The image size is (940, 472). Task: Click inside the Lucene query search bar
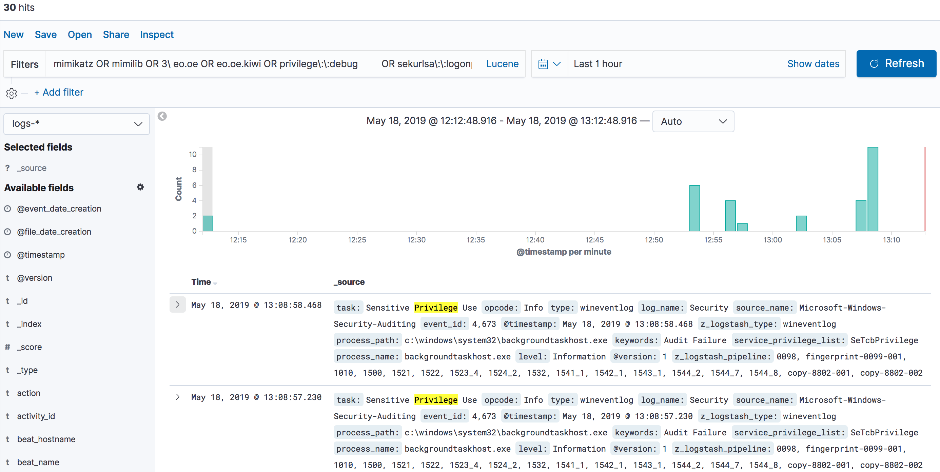point(255,63)
